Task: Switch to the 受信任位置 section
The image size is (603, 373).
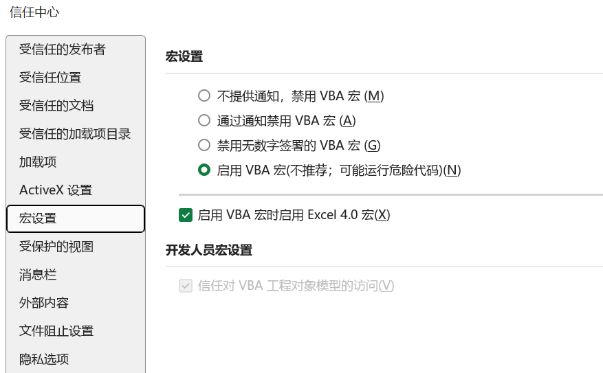Action: point(50,78)
